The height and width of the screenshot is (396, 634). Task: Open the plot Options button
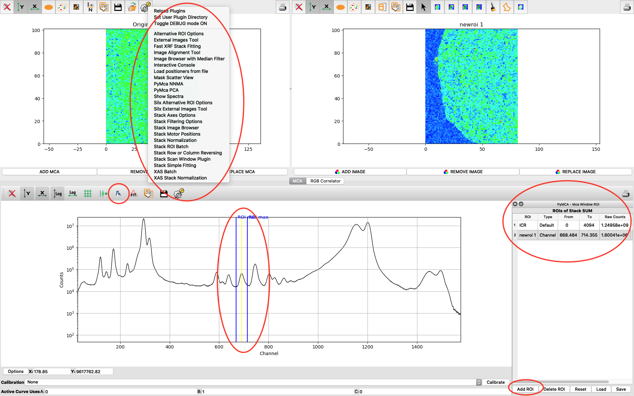point(16,371)
